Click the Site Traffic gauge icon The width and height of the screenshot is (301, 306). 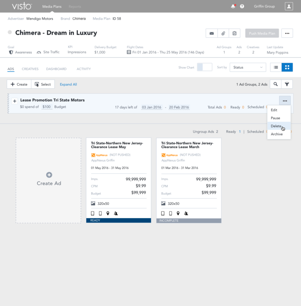[x=39, y=52]
